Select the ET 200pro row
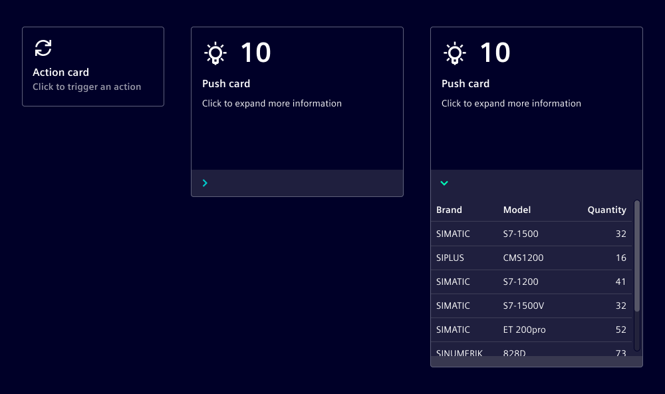Viewport: 665px width, 394px height. coord(531,329)
